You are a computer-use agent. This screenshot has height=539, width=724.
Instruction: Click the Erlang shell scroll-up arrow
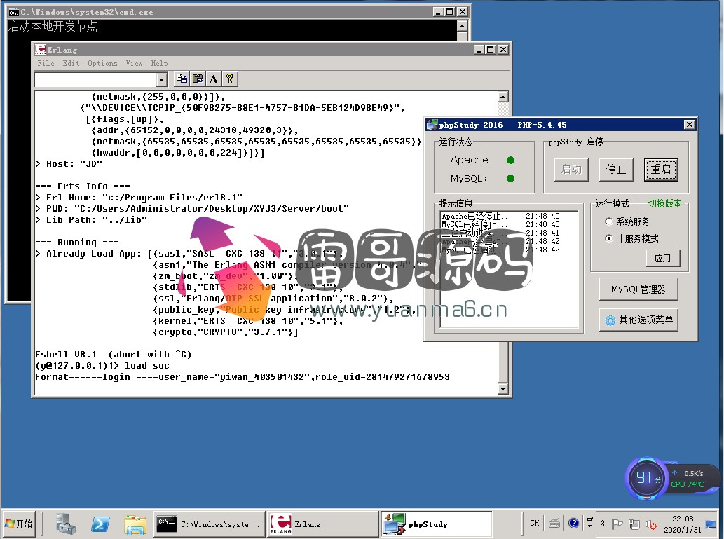(503, 97)
